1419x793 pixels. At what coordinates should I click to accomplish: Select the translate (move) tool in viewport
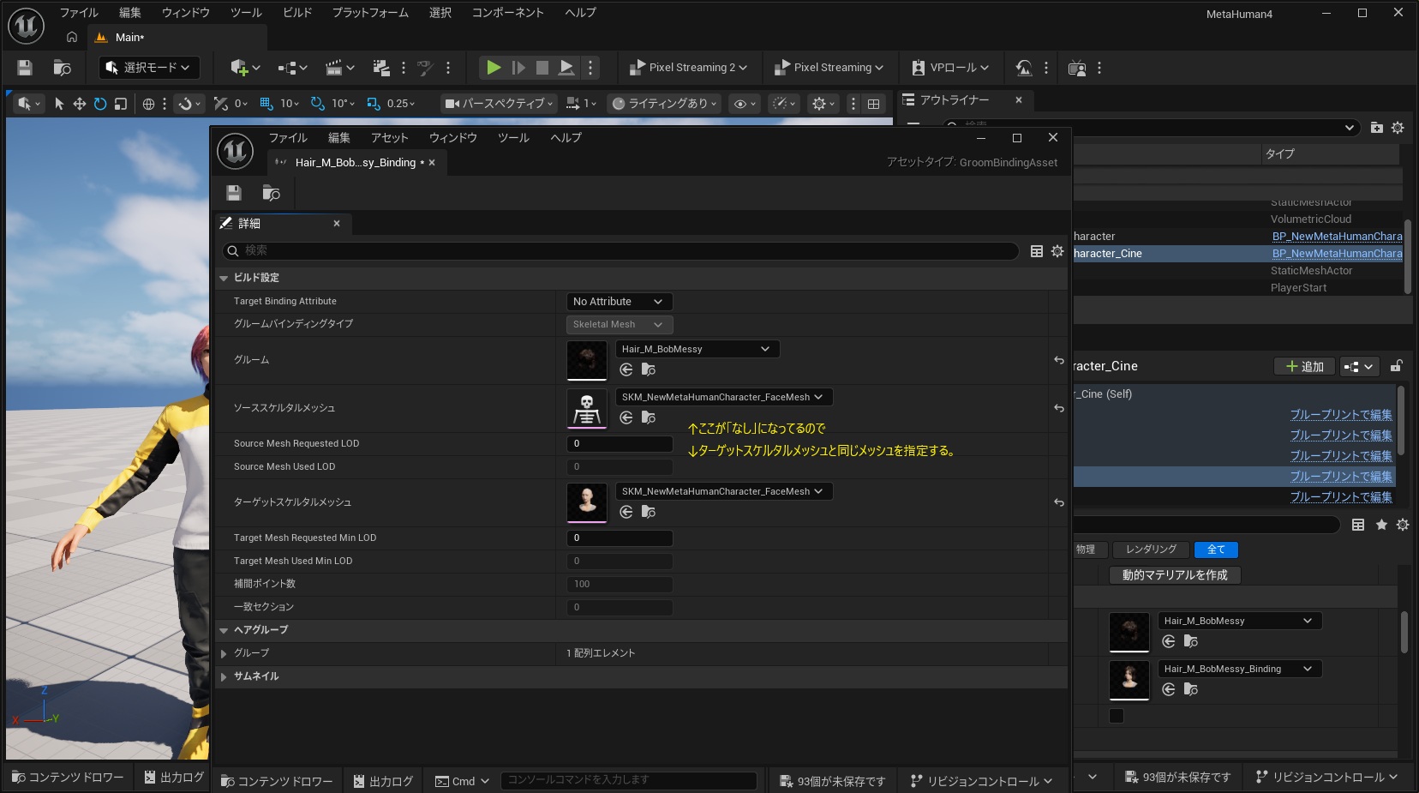(79, 104)
